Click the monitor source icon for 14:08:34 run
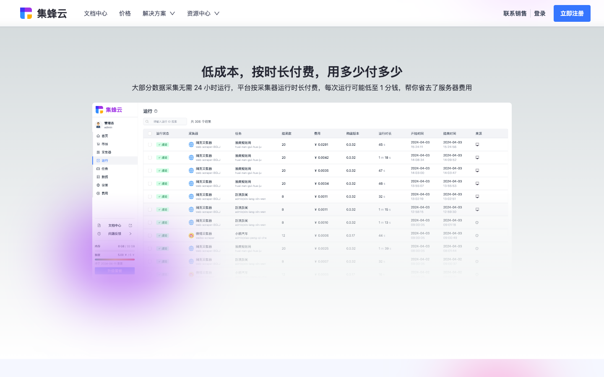 [x=477, y=158]
